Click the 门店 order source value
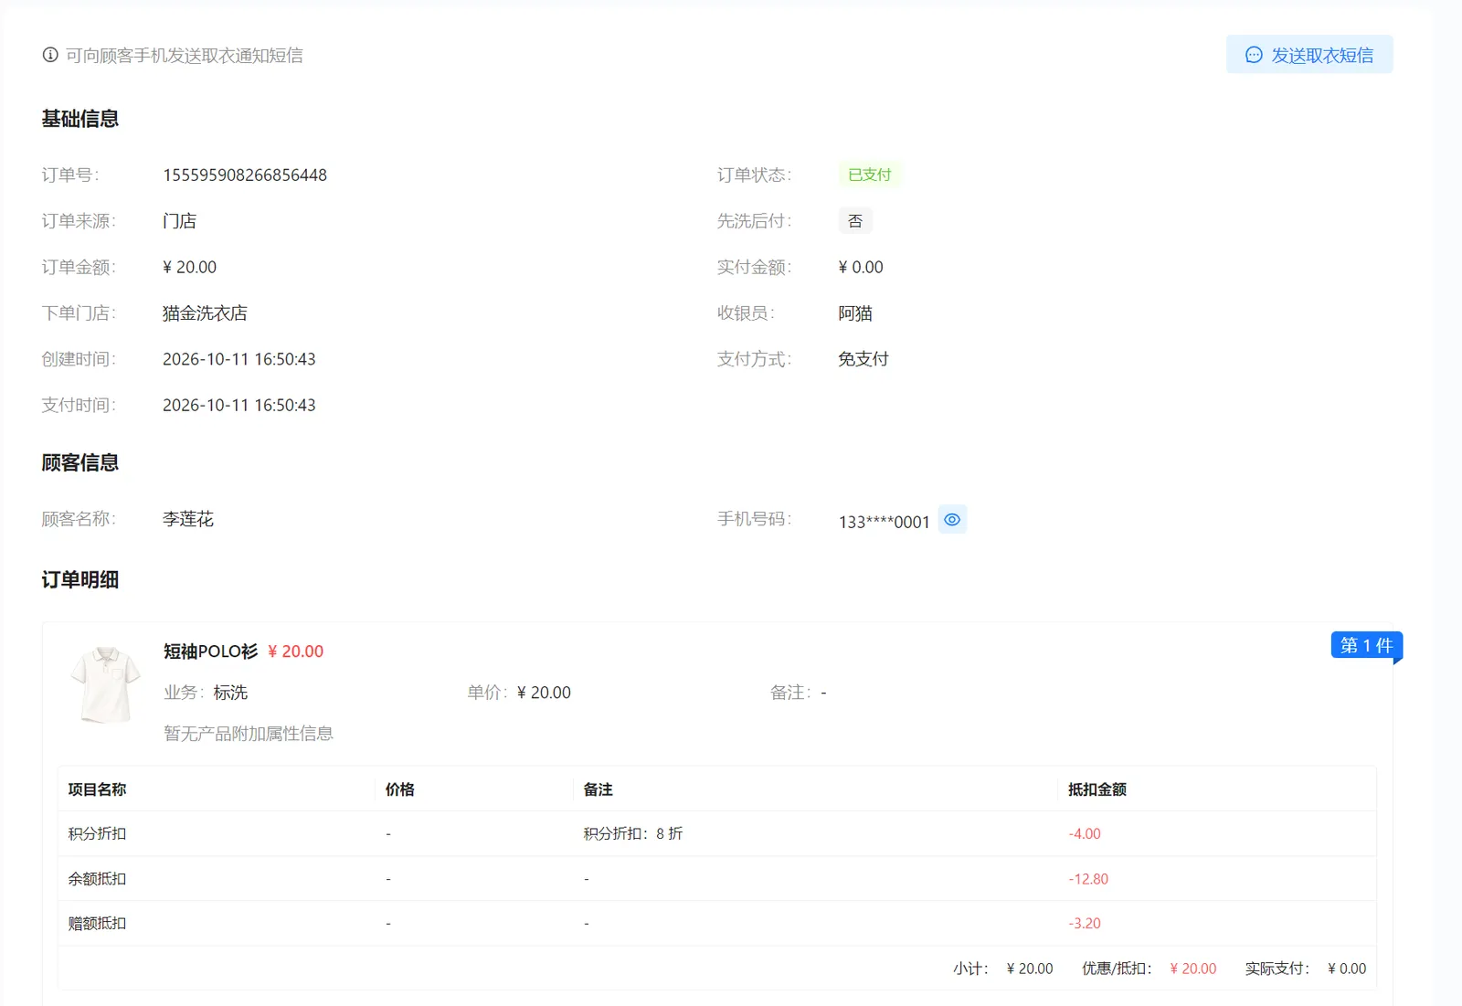Viewport: 1462px width, 1006px height. click(179, 221)
